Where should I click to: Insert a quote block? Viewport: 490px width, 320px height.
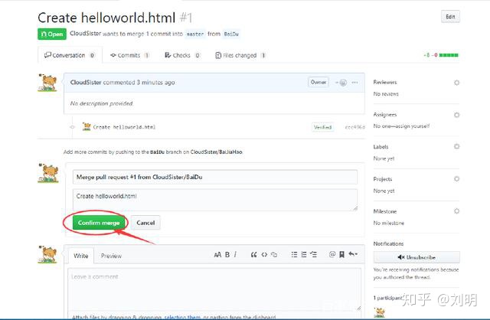coord(253,255)
